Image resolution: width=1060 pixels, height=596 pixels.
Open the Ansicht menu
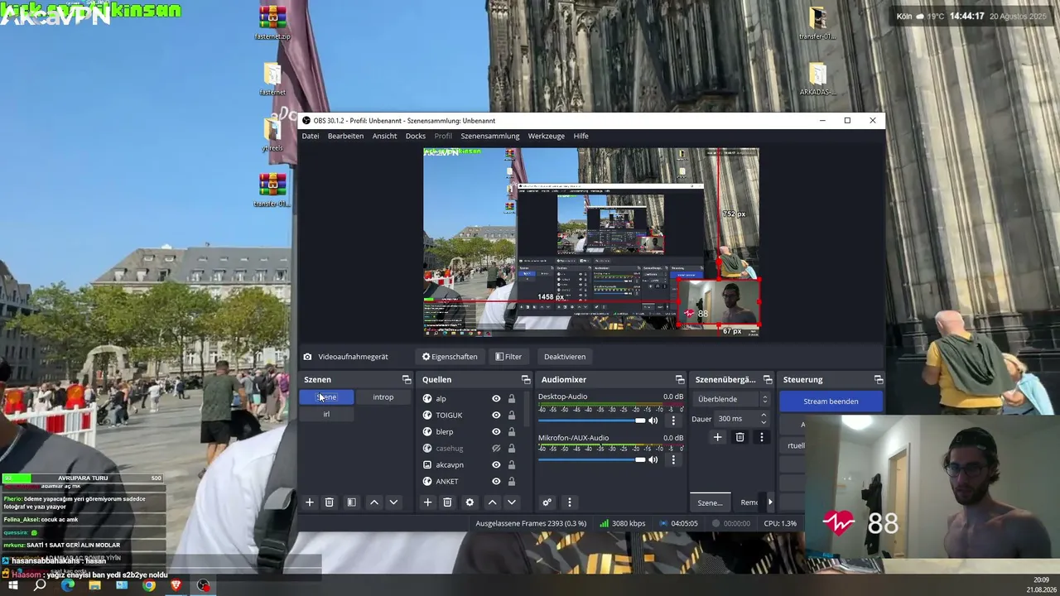pyautogui.click(x=384, y=136)
